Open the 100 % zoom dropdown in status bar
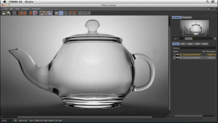 7,120
